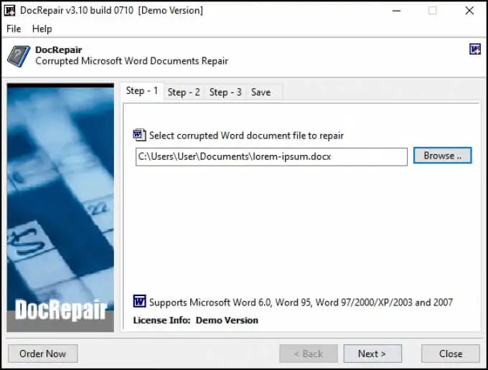Click the DocRepair crossword banner image
Viewport: 488px width, 370px height.
[x=60, y=207]
